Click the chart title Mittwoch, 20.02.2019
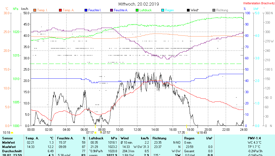The height and width of the screenshot is (156, 275). (x=139, y=4)
